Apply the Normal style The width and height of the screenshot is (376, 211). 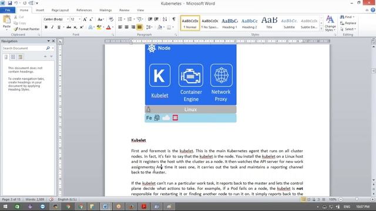[190, 23]
